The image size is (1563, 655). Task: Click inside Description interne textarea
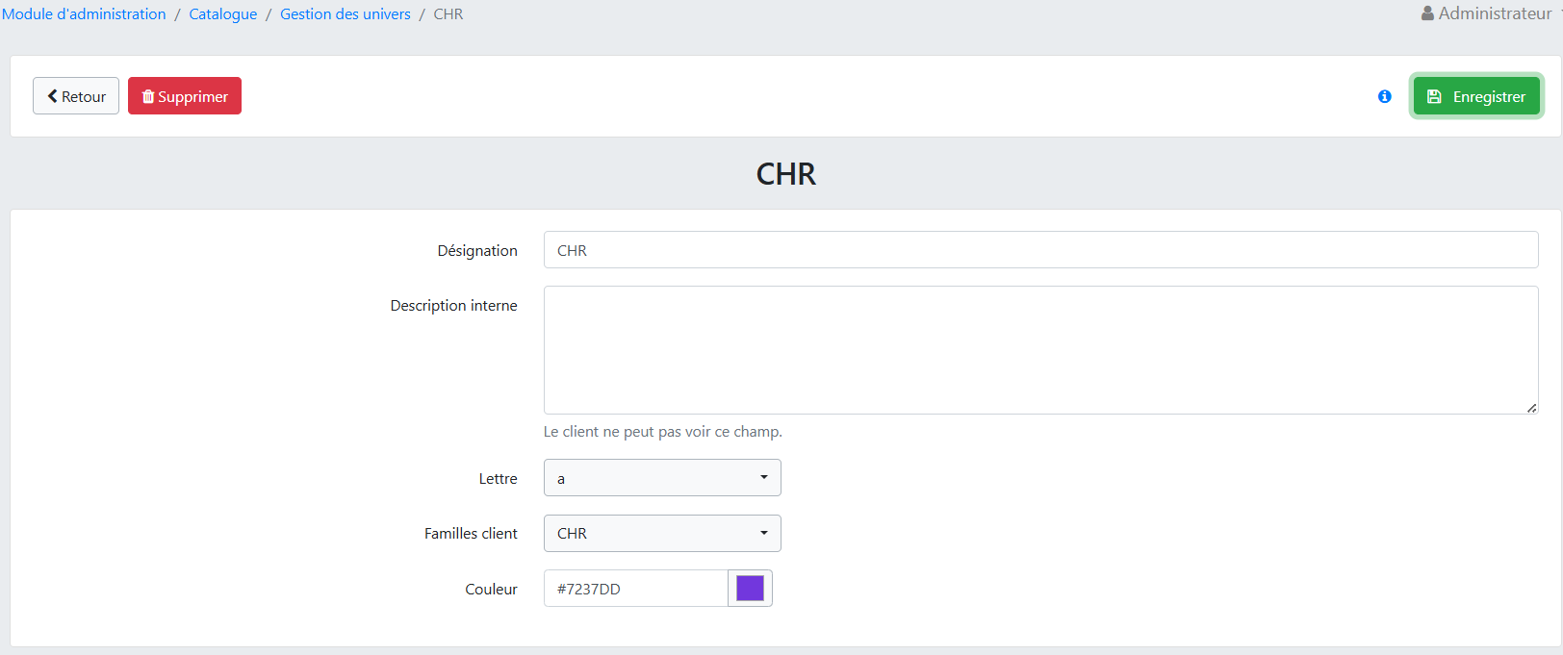point(1040,350)
